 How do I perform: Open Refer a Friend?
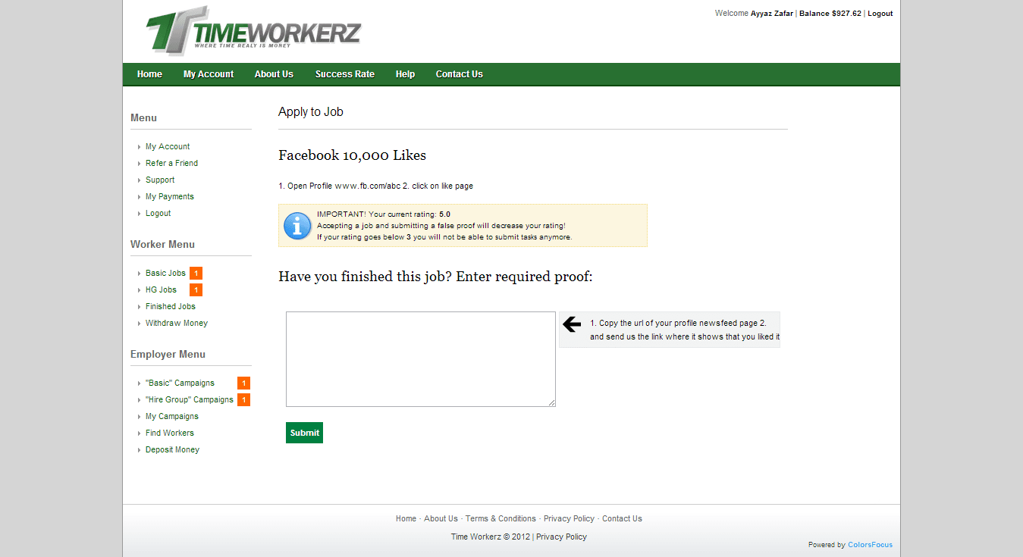tap(171, 164)
